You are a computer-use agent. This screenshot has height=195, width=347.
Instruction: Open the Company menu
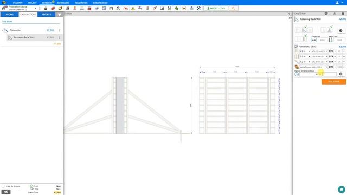(x=18, y=3)
